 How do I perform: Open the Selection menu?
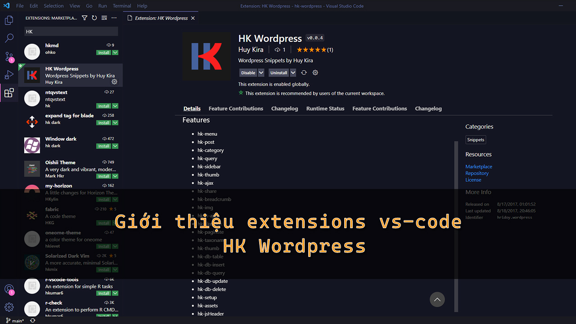click(54, 6)
